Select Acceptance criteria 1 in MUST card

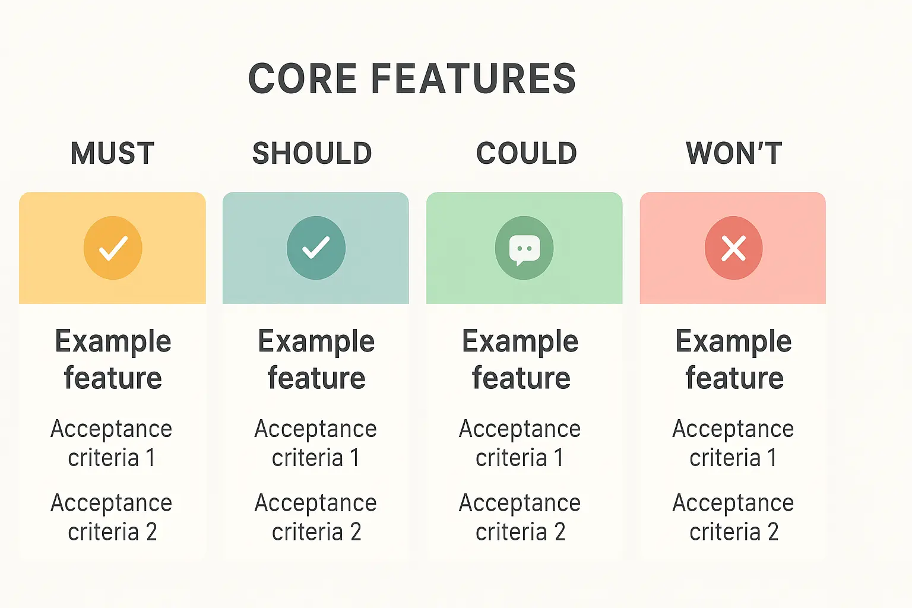(x=112, y=443)
